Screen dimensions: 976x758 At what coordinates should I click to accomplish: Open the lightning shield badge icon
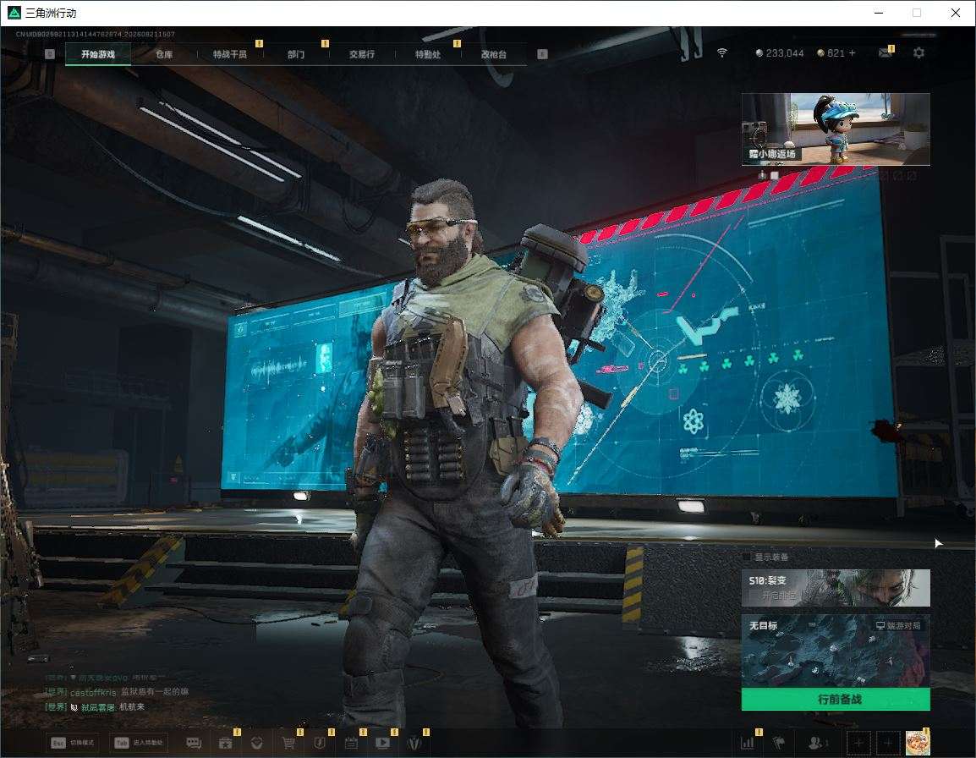(320, 743)
